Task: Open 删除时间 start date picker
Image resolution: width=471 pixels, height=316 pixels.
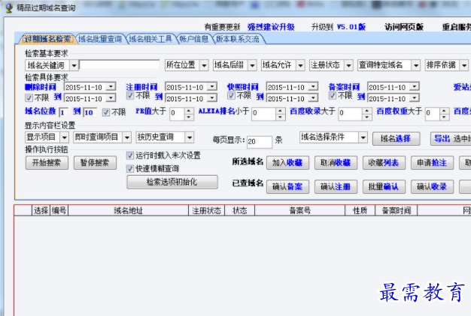Action: pos(111,87)
